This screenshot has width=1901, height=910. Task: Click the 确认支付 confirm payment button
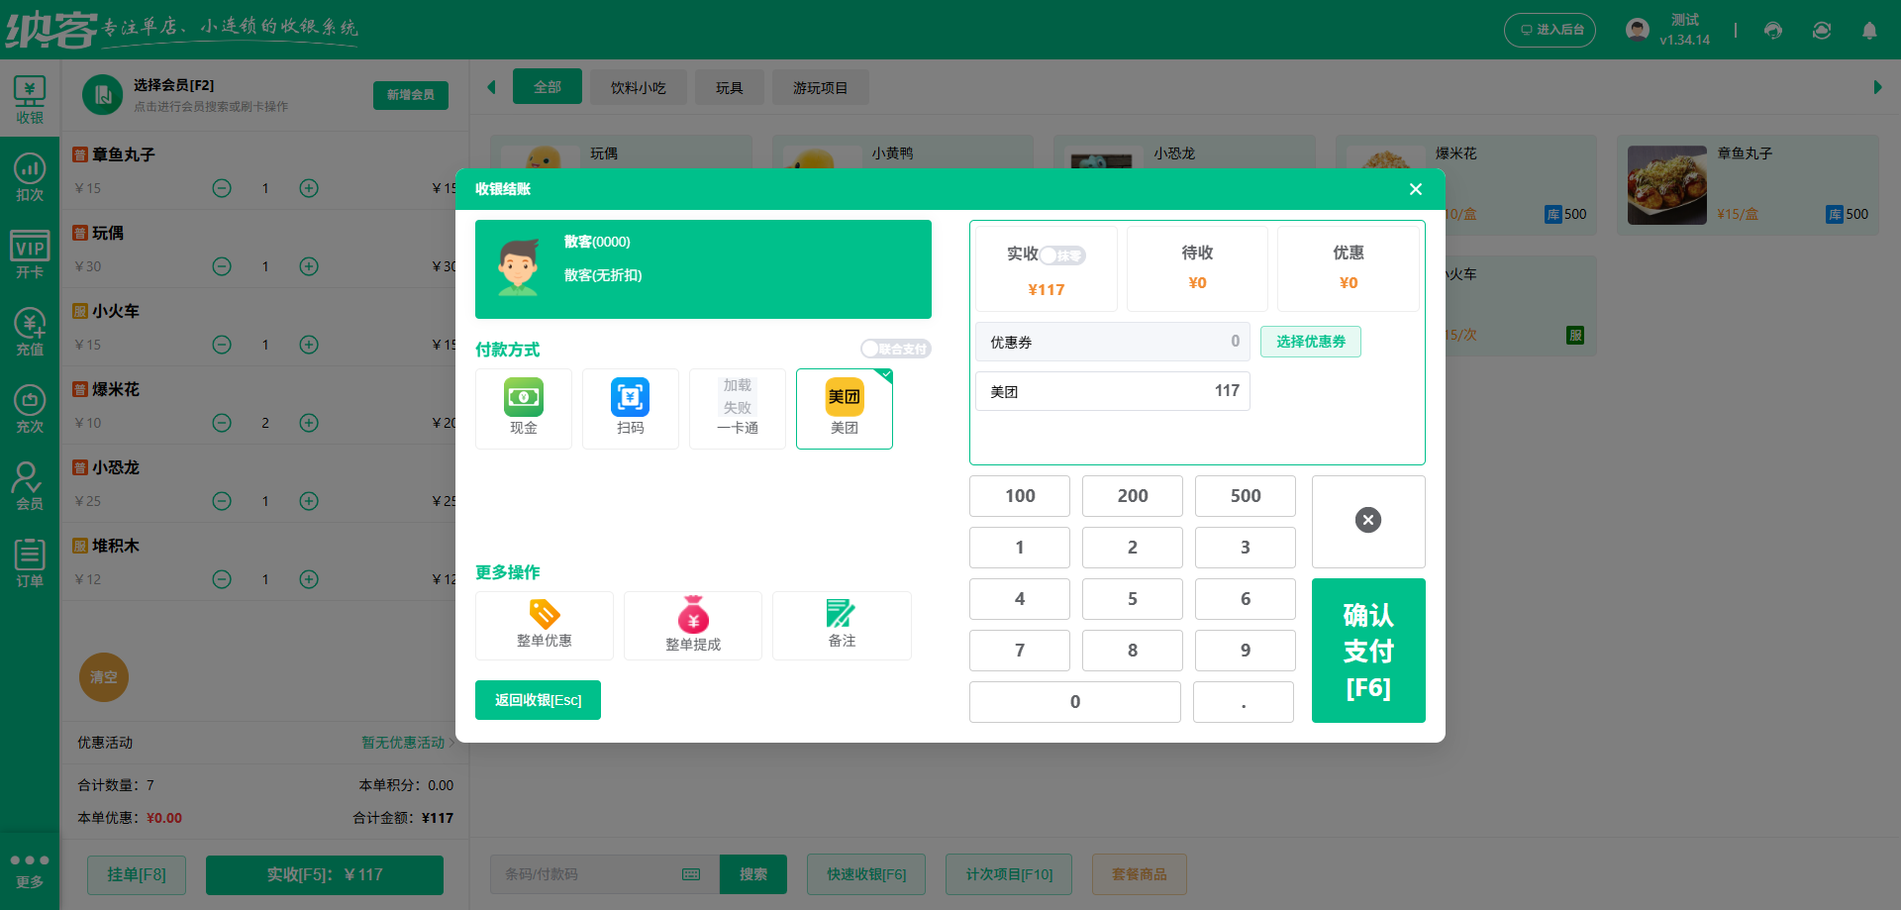(1368, 651)
